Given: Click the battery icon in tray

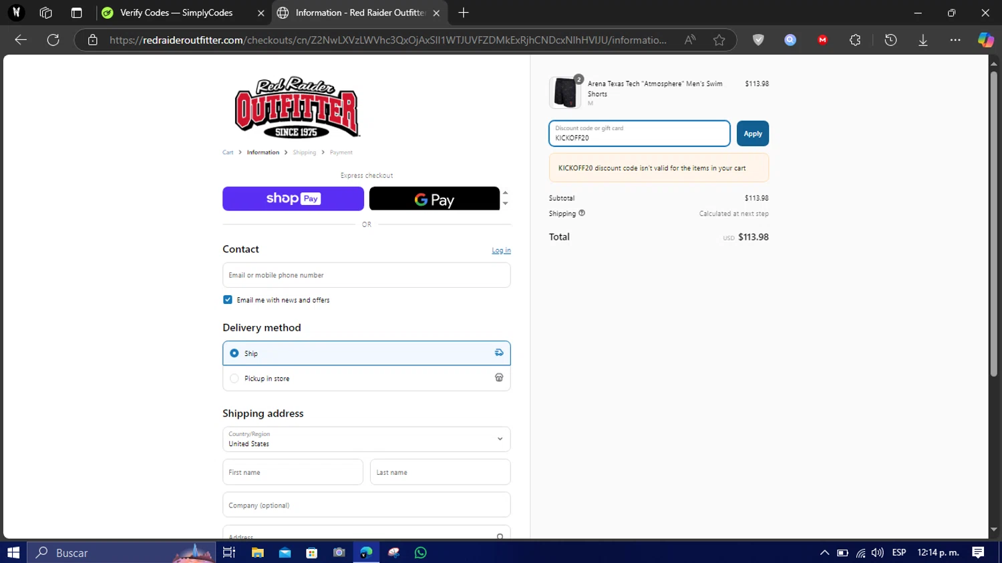Looking at the screenshot, I should coord(842,552).
